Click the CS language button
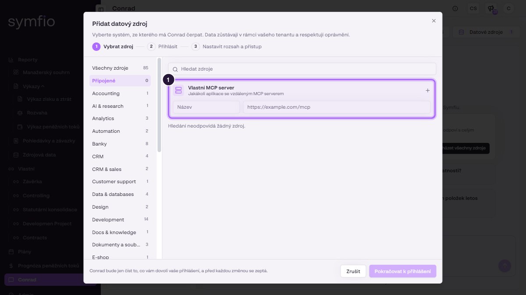Screen dimensions: 526x295 coord(473,8)
